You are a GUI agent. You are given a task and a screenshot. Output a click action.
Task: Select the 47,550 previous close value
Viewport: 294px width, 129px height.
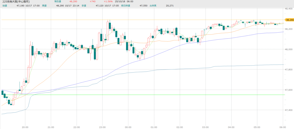coord(144,5)
